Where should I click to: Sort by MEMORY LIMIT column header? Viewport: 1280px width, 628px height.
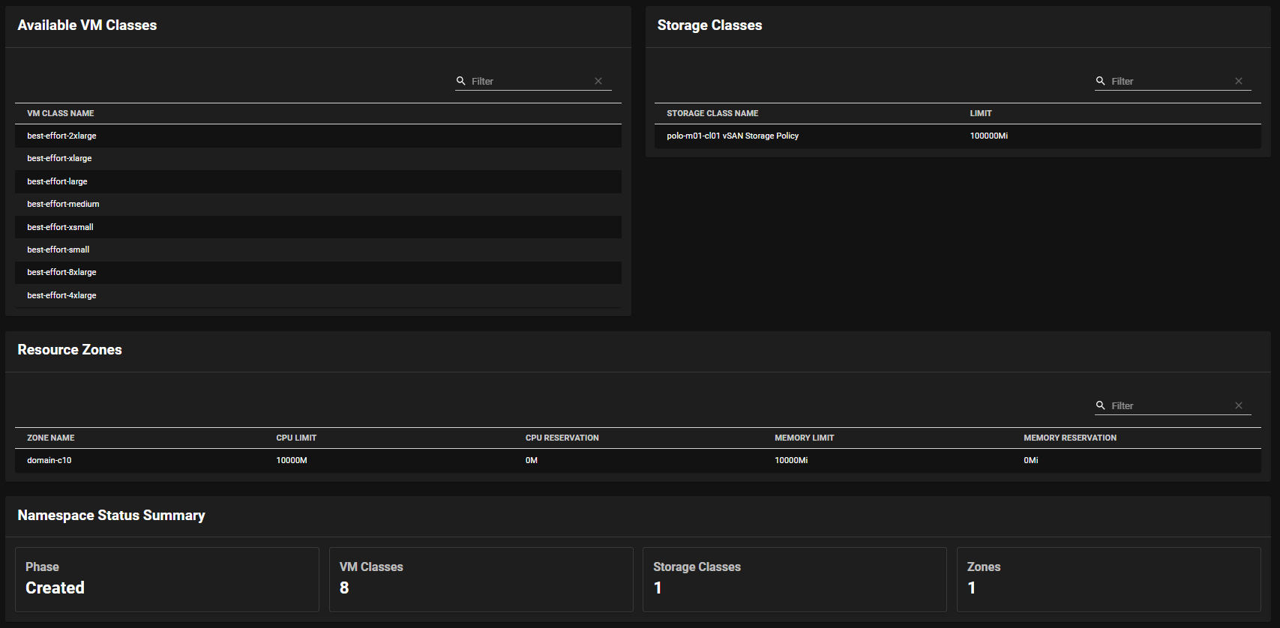coord(805,438)
